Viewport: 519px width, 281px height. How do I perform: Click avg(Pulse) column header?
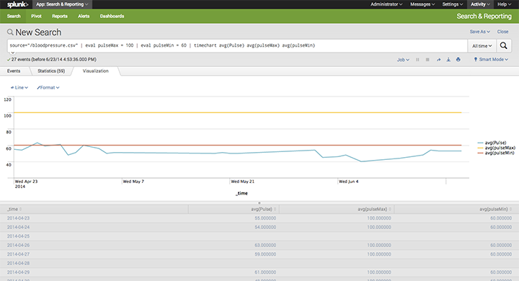click(x=234, y=209)
